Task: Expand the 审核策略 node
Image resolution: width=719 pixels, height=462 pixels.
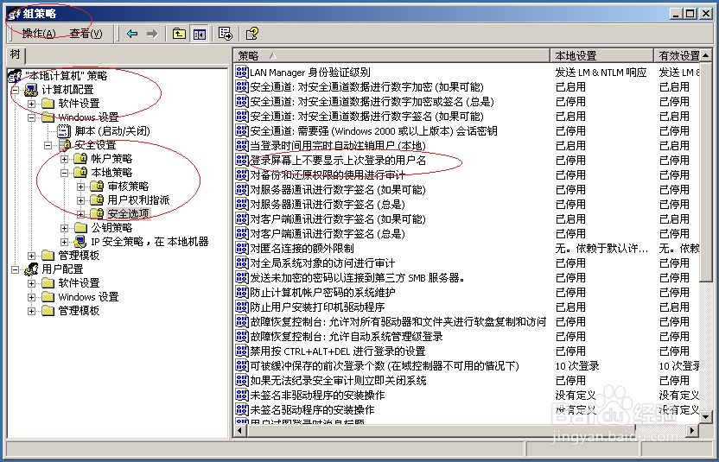Action: coord(81,187)
